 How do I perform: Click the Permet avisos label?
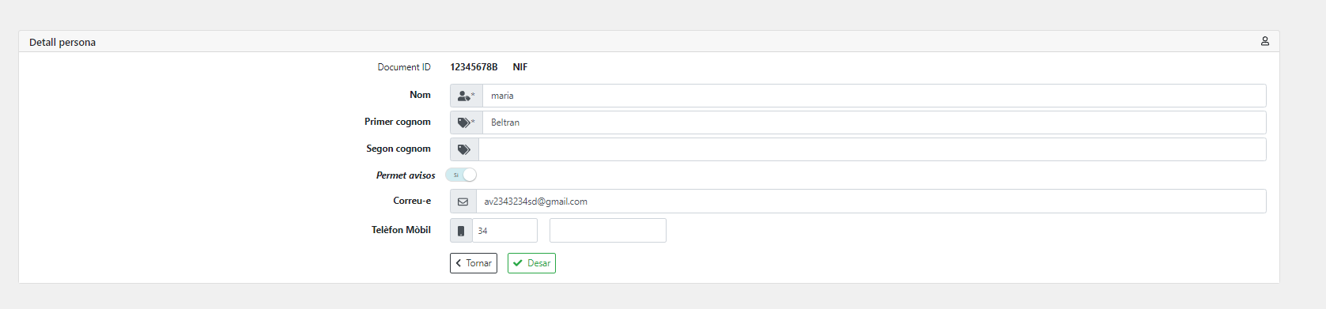pyautogui.click(x=406, y=175)
